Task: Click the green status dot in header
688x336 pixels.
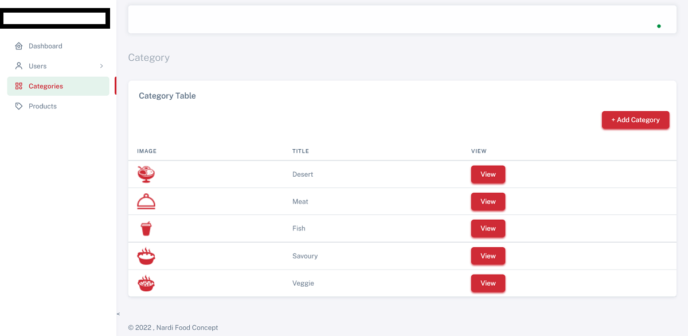Action: [659, 26]
